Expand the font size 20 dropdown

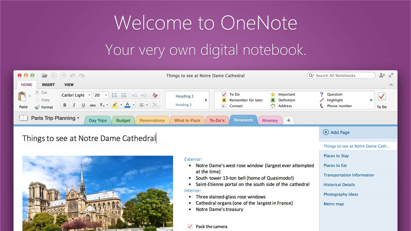coord(106,95)
